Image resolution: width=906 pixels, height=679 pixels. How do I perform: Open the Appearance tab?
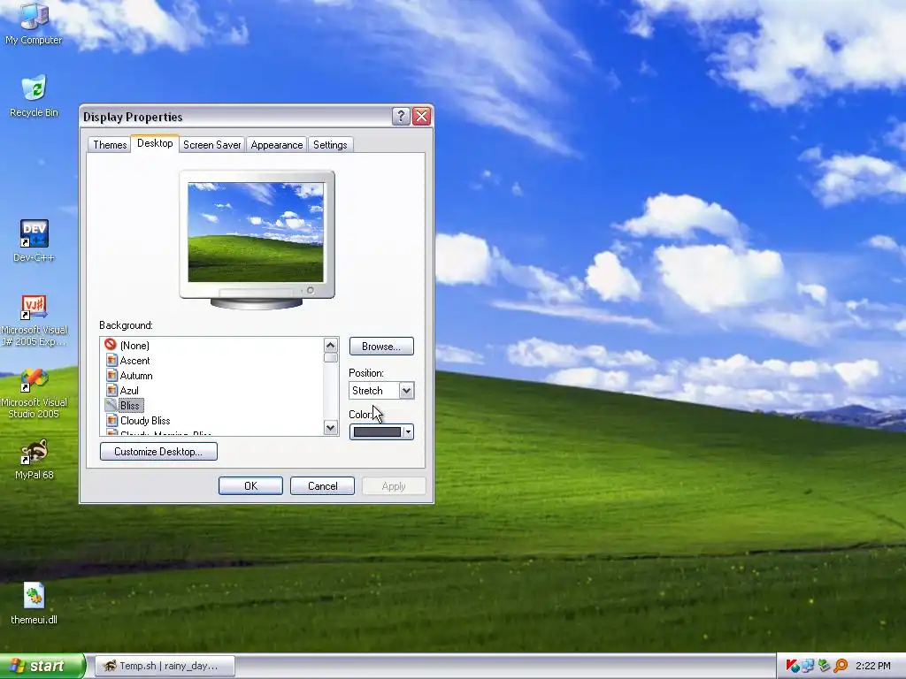click(277, 145)
